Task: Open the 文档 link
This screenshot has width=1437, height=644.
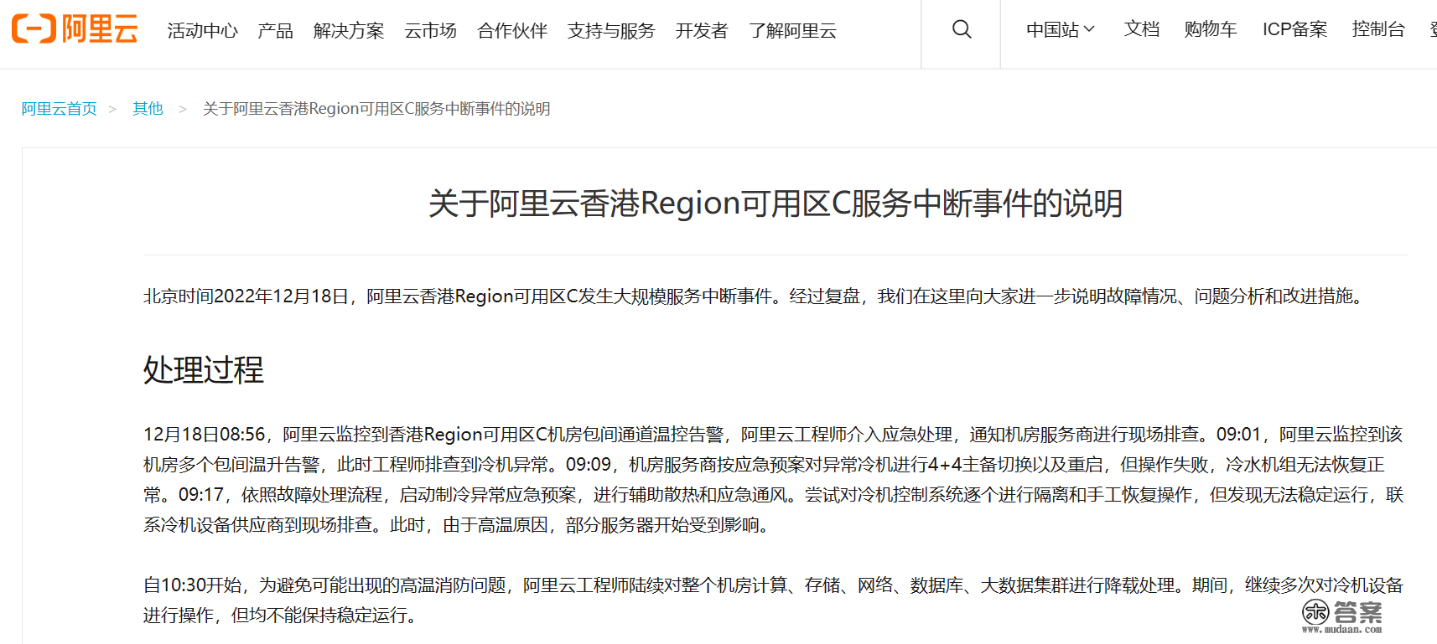Action: [1141, 29]
